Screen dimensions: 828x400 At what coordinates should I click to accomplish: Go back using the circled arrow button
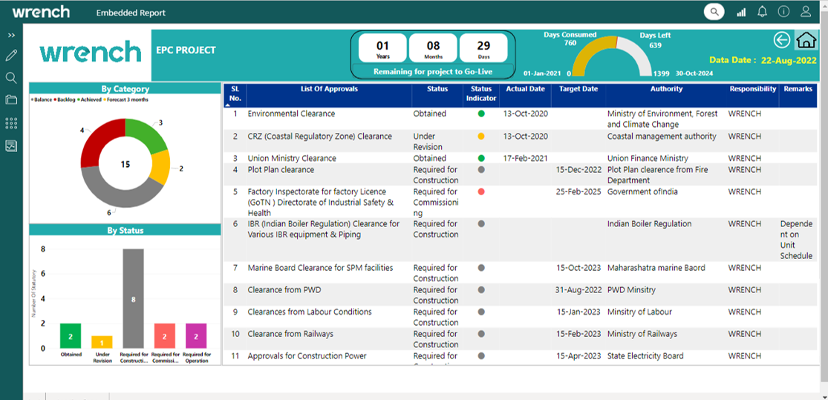(x=781, y=40)
